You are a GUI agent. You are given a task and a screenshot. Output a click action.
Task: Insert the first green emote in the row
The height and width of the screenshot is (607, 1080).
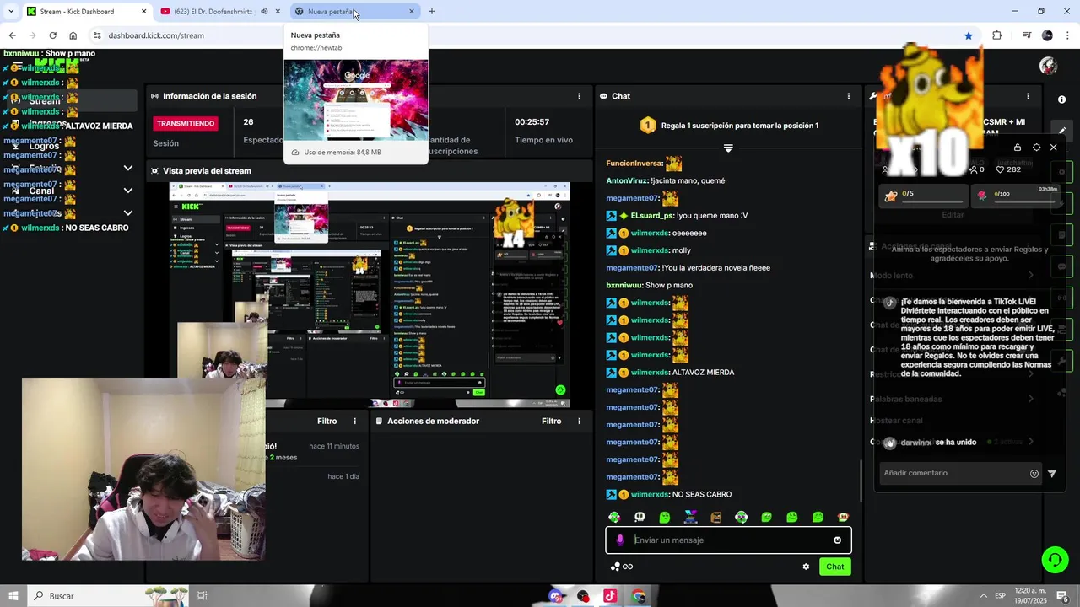[x=614, y=517]
